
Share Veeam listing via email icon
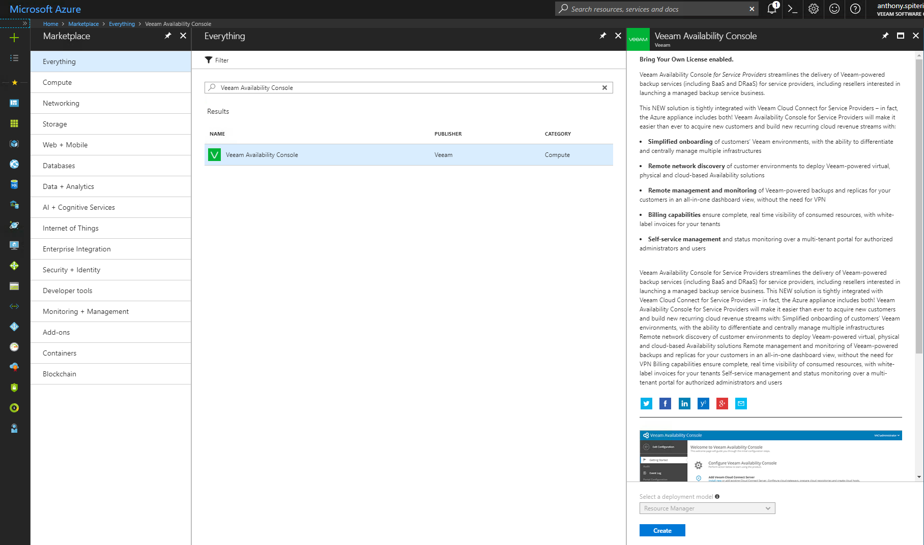coord(741,403)
